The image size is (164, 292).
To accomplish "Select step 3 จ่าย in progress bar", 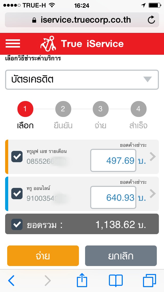I will click(100, 115).
